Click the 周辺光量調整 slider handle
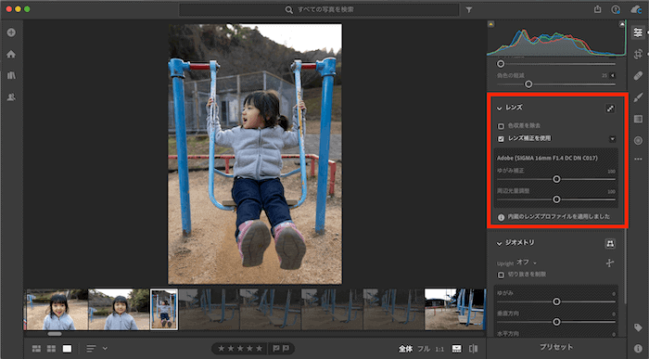The height and width of the screenshot is (359, 649). pos(556,199)
